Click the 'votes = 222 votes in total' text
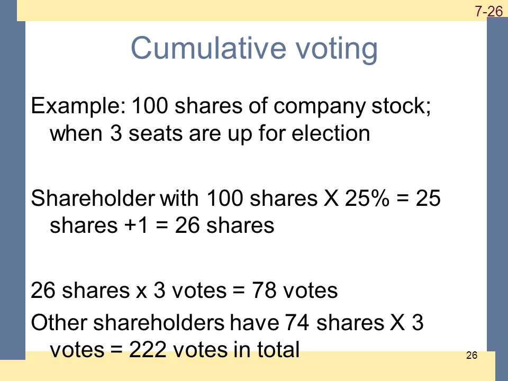The height and width of the screenshot is (381, 508). 175,350
